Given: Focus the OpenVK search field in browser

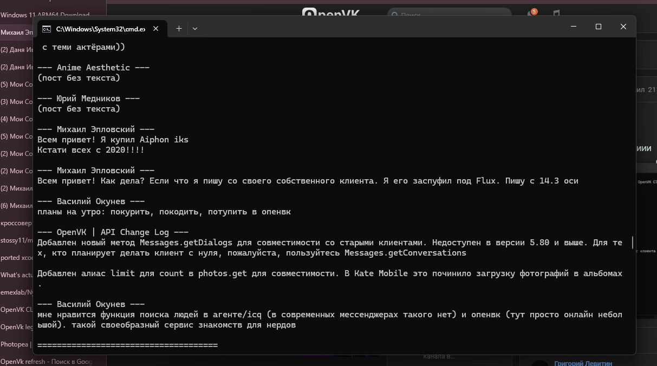Looking at the screenshot, I should (450, 14).
